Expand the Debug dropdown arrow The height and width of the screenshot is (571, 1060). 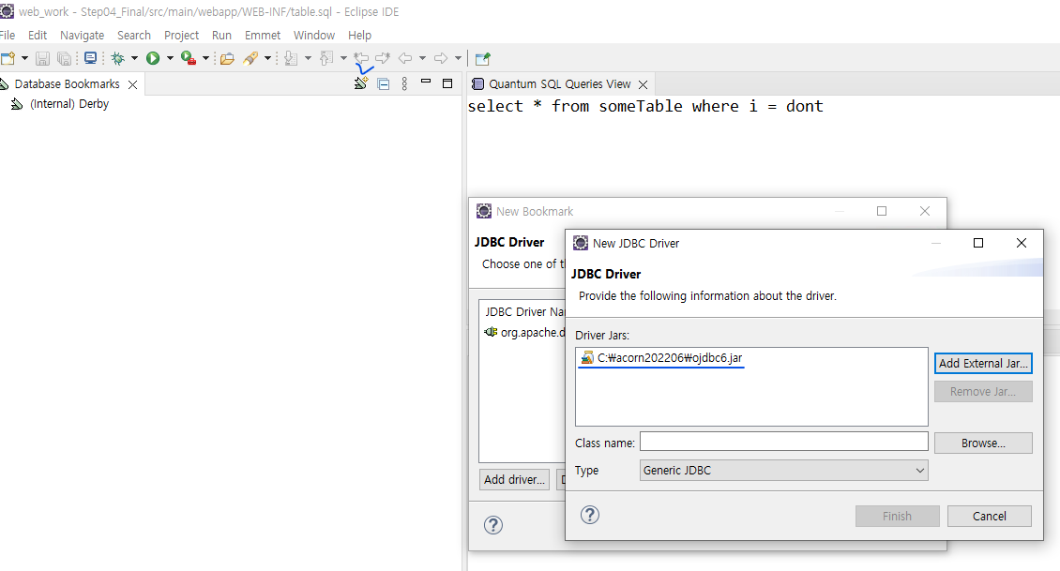click(134, 59)
